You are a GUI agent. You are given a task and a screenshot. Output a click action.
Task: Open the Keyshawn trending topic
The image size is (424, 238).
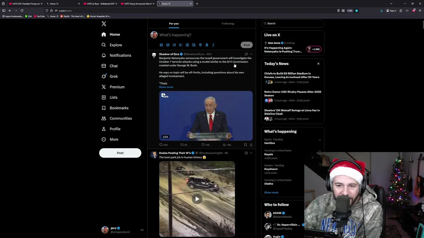tap(271, 169)
